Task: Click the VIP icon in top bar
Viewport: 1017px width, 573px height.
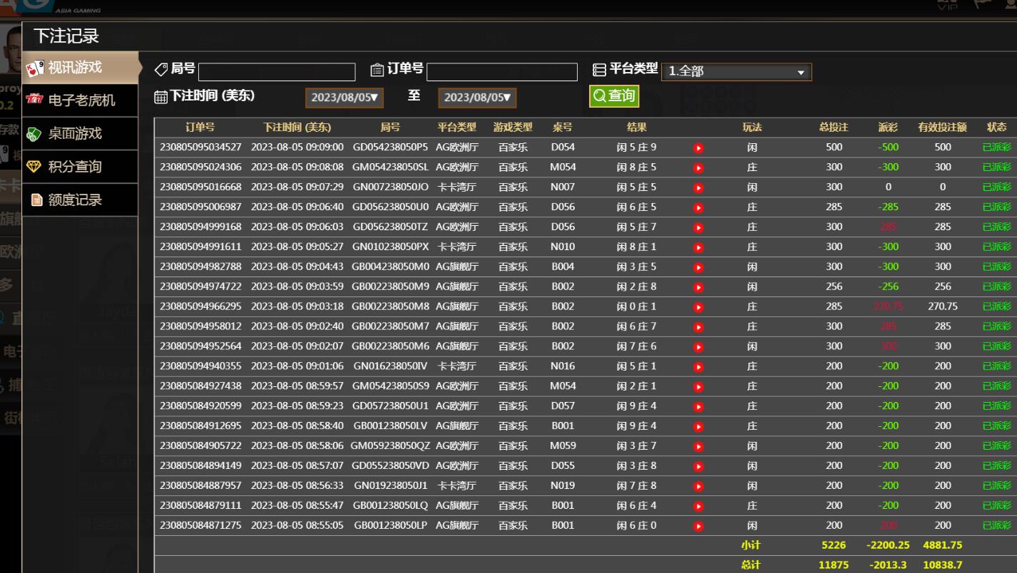Action: (948, 6)
